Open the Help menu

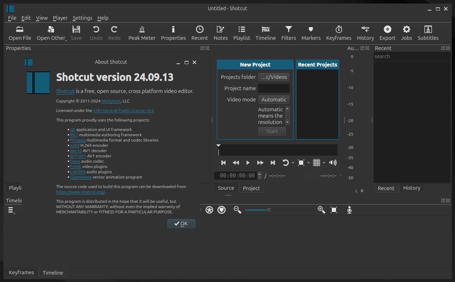(x=103, y=18)
